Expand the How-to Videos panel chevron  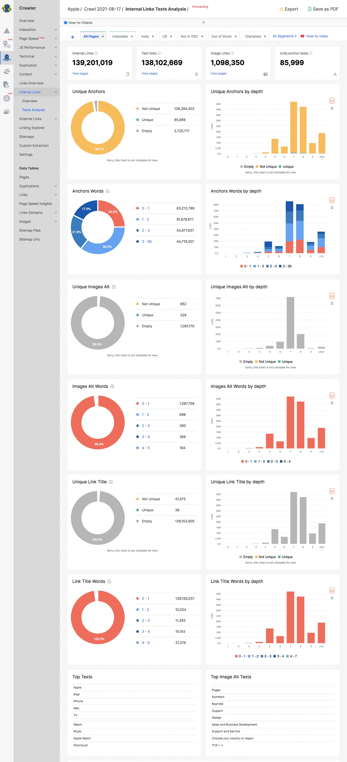coord(203,23)
